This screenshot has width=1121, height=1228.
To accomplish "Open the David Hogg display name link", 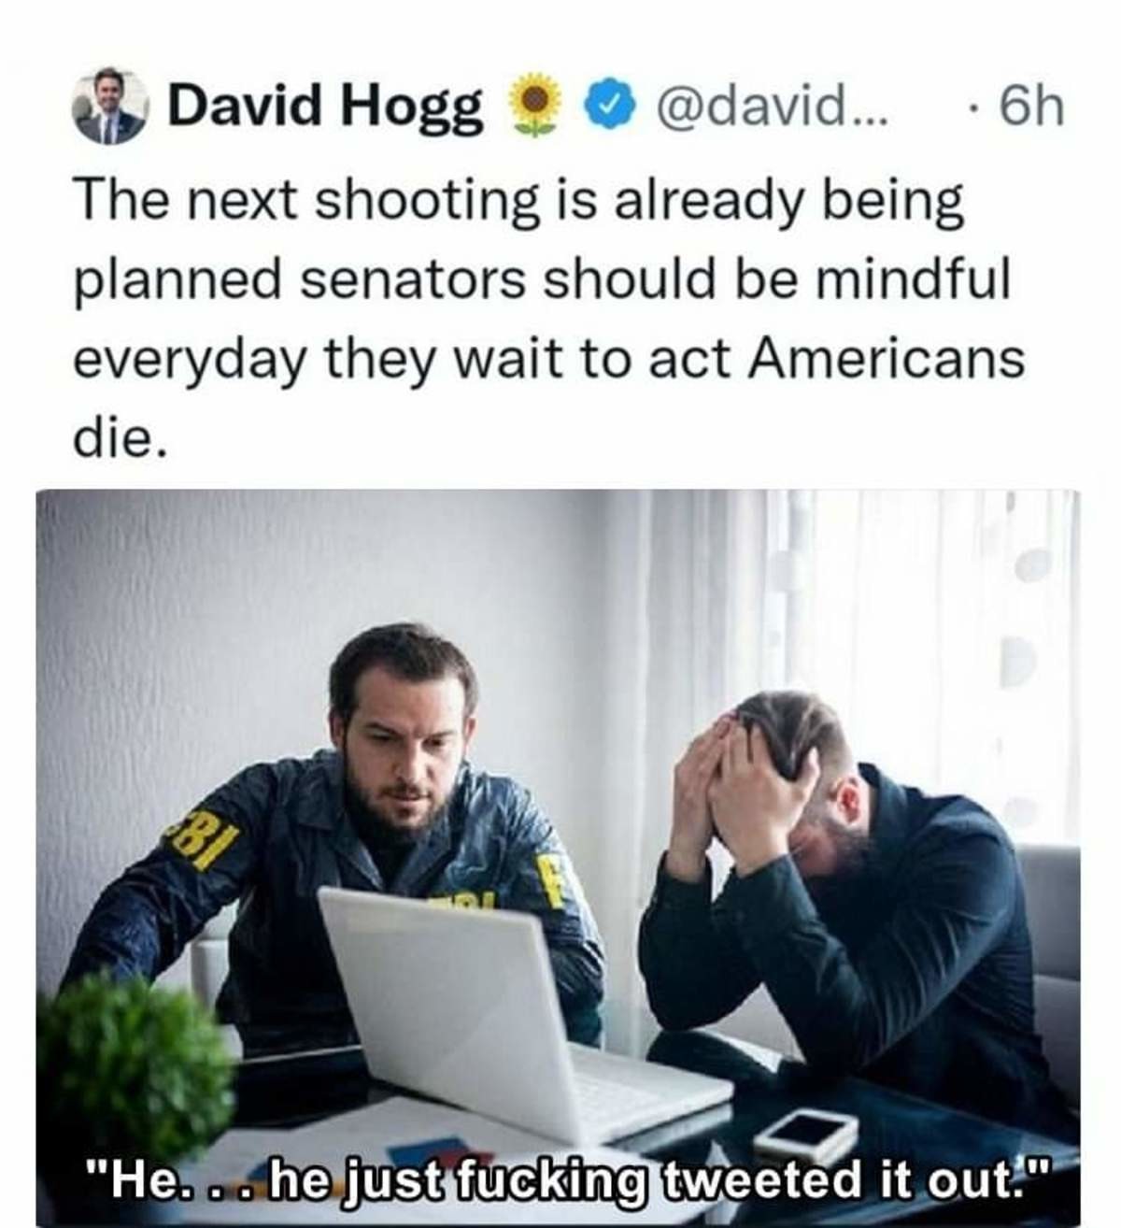I will point(325,107).
